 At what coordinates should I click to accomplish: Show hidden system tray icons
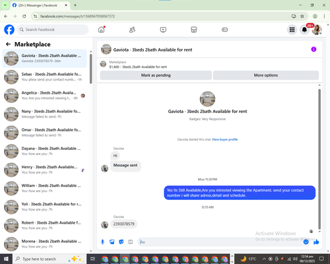click(264, 259)
